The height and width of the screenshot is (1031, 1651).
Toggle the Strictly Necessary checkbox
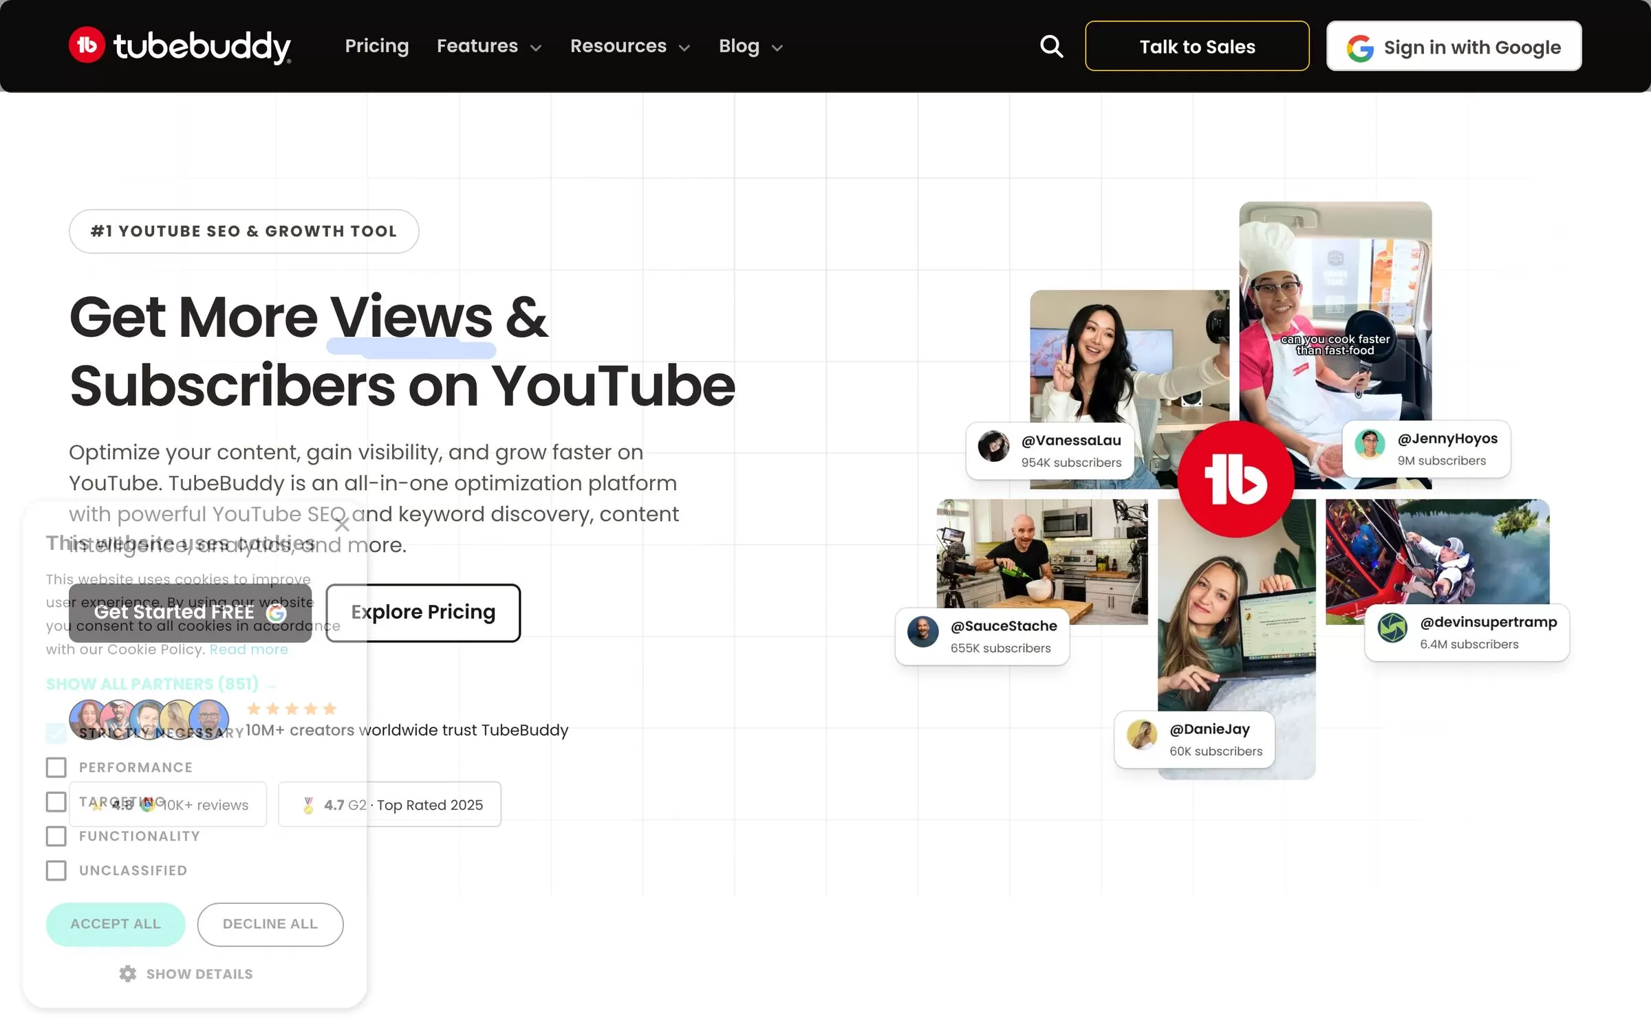tap(56, 733)
